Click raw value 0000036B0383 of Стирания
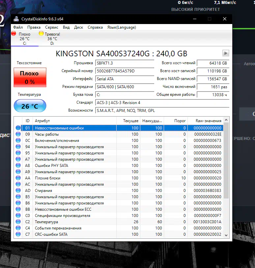This screenshot has width=255, height=268. click(x=207, y=190)
